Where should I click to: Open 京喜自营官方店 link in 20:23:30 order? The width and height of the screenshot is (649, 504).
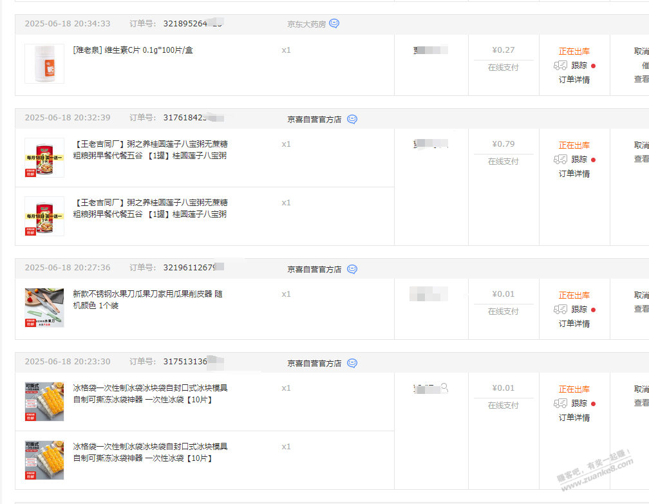click(x=315, y=363)
